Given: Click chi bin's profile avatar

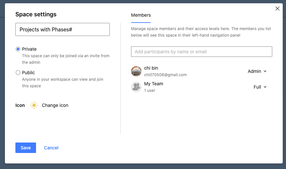Looking at the screenshot, I should click(x=136, y=71).
